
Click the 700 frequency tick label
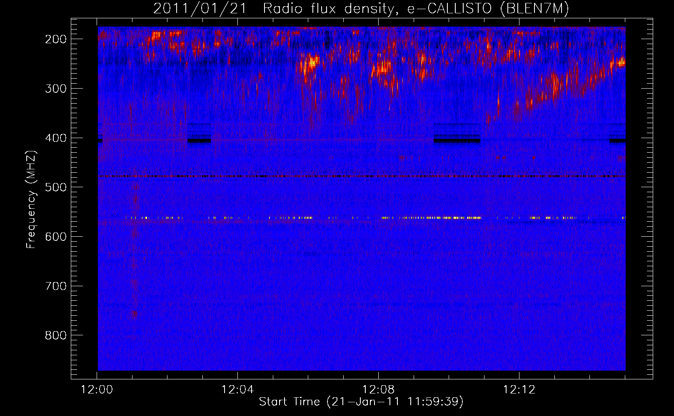tap(56, 286)
